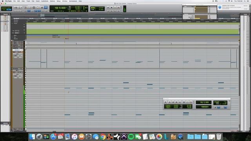251x141 pixels.
Task: Open App Store from the Dock
Action: [x=53, y=137]
